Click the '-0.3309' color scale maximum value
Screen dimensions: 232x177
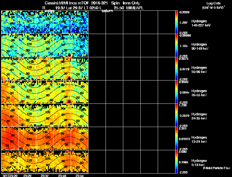[x=184, y=12]
